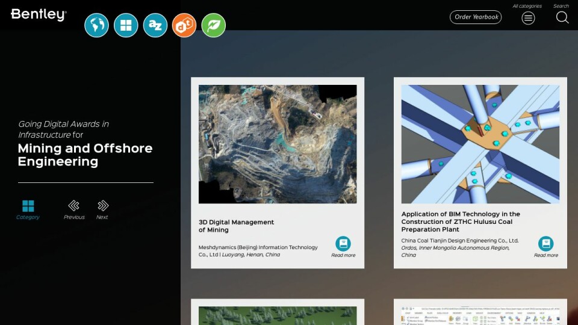Open the partially visible software ribbon thumbnail
The image size is (578, 325).
pyautogui.click(x=480, y=315)
